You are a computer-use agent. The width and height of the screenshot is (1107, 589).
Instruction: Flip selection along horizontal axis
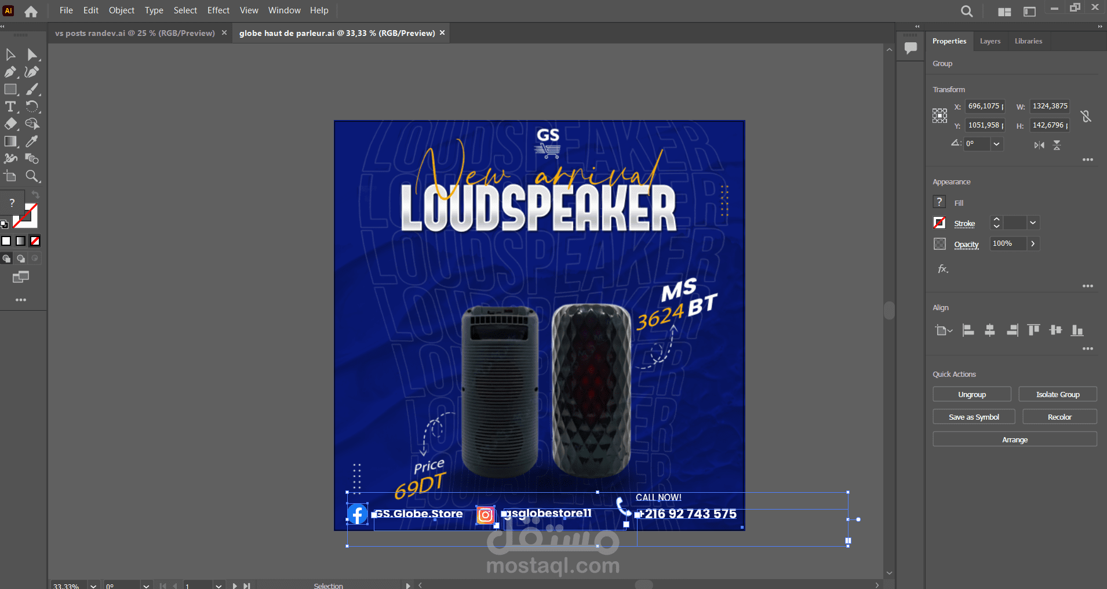(1039, 145)
